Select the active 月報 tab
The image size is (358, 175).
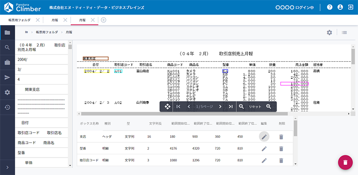82,20
